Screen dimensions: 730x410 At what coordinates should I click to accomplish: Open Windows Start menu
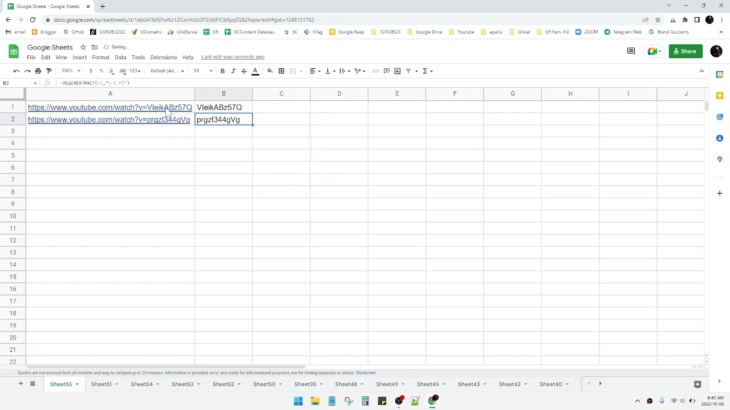click(x=298, y=401)
